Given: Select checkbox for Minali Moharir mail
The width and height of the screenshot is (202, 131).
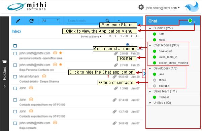Looking at the screenshot, I should tap(15, 77).
